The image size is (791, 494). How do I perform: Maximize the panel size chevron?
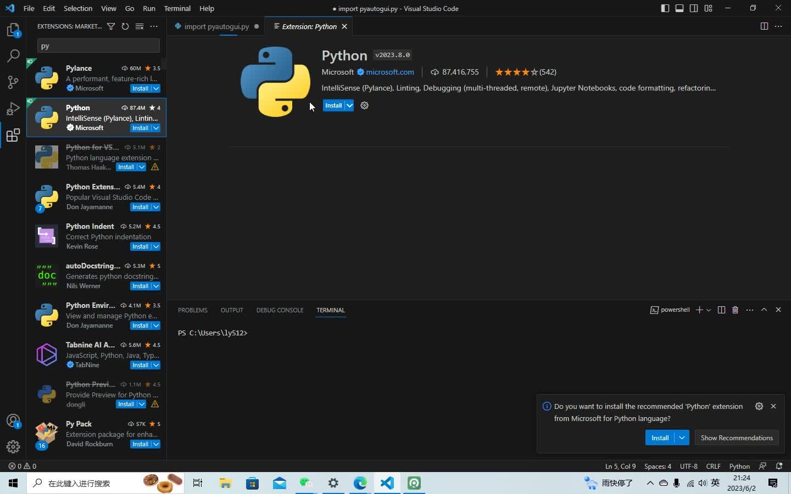(x=764, y=310)
